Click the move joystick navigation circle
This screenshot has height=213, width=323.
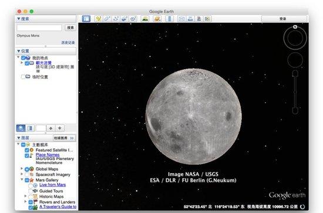(295, 60)
